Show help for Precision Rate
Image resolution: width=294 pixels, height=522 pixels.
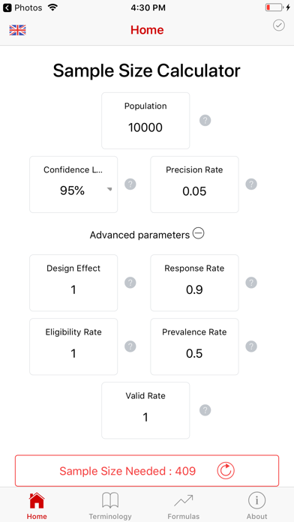click(x=251, y=184)
